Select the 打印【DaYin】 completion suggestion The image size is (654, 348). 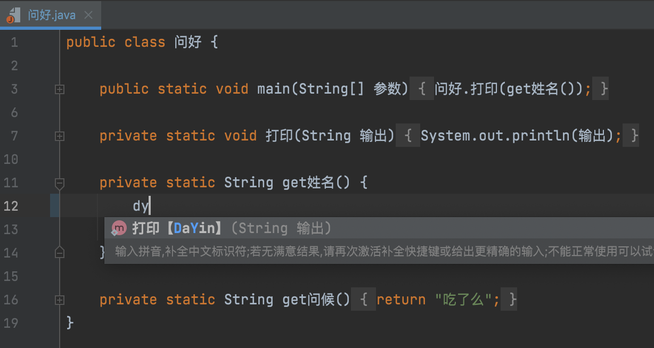(165, 228)
